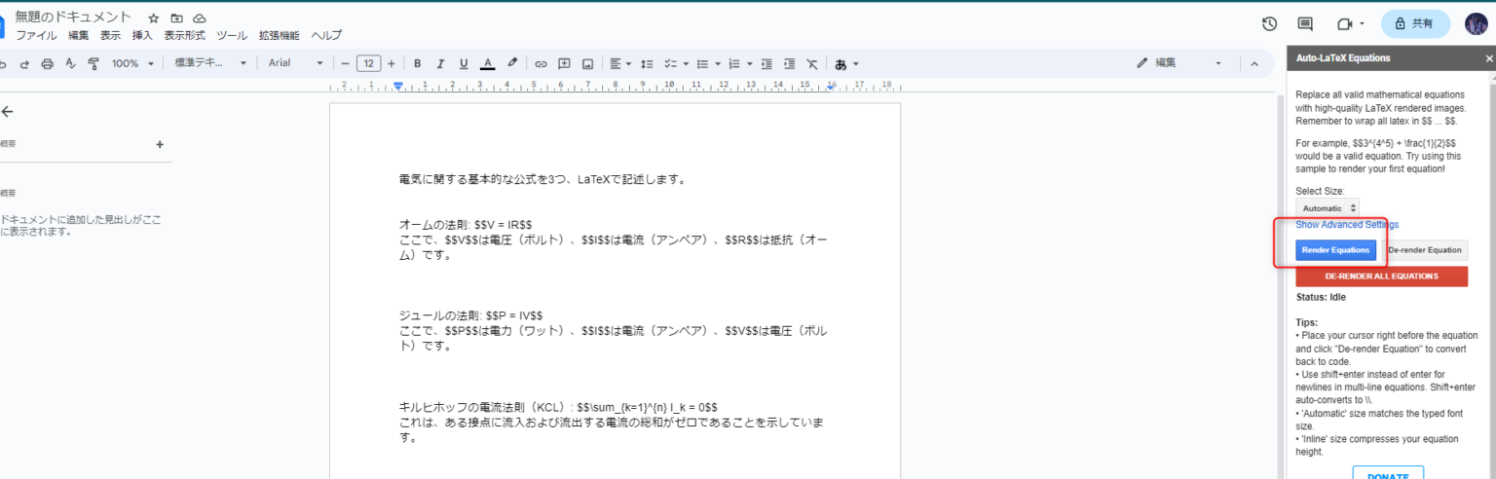Viewport: 1496px width, 479px height.
Task: Open the 挿入 menu
Action: tap(142, 35)
